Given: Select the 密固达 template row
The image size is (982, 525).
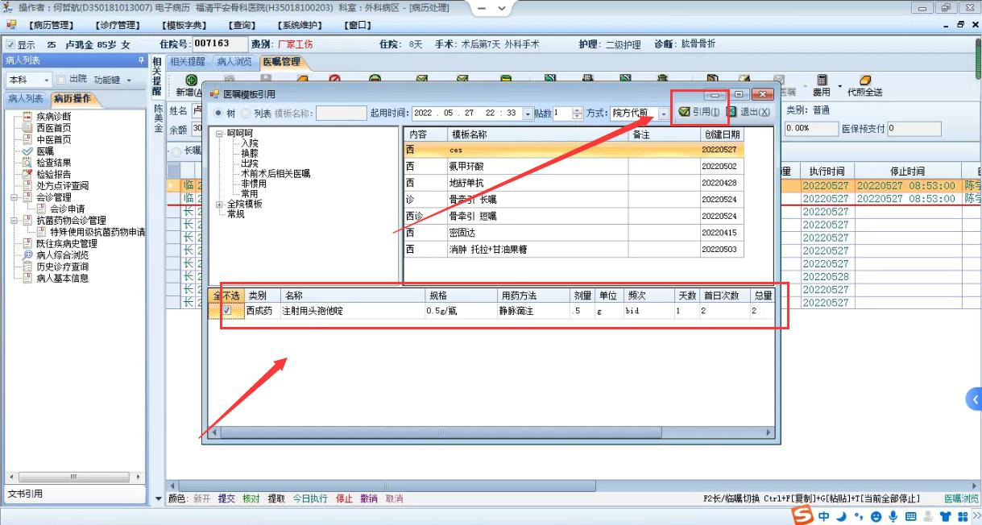Looking at the screenshot, I should click(574, 233).
